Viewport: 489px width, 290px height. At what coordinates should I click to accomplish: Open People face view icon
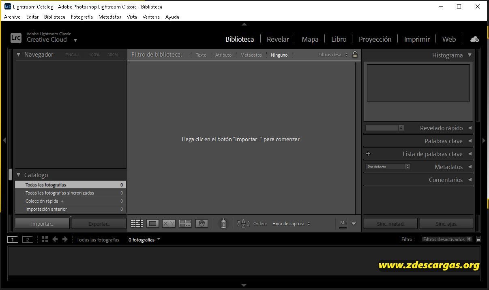[x=202, y=223]
